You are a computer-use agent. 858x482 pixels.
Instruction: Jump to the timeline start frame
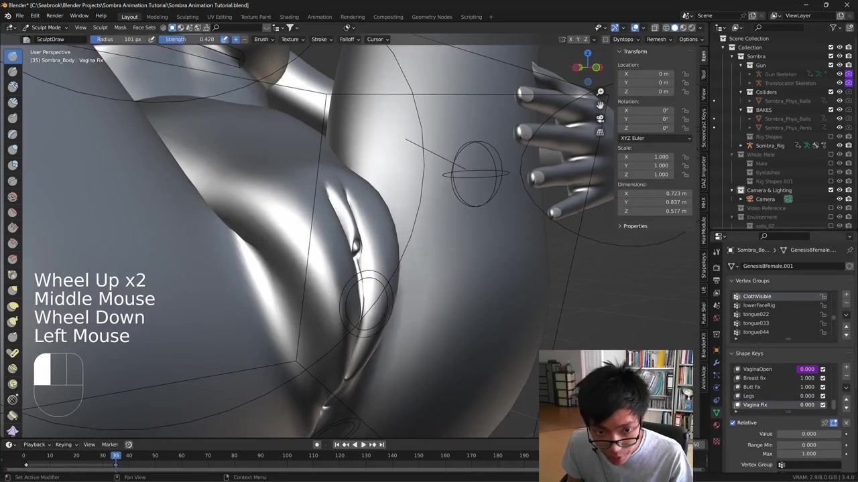(x=336, y=445)
